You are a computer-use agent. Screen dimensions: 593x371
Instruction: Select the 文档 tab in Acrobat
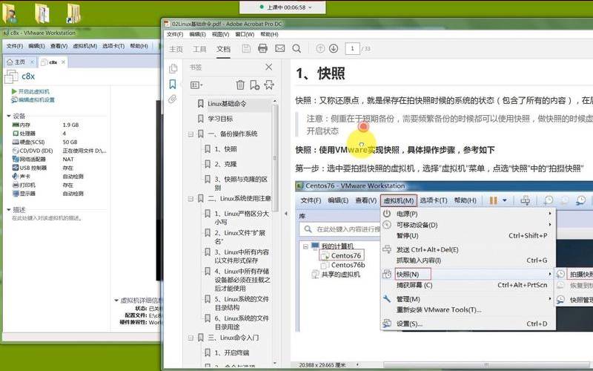pyautogui.click(x=224, y=49)
